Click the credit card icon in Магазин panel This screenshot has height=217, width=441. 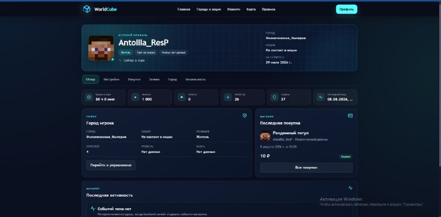[x=350, y=116]
